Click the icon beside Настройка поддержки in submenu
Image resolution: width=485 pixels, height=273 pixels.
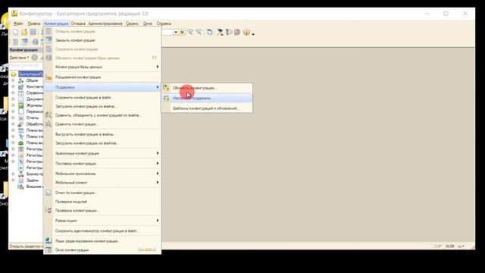pyautogui.click(x=167, y=99)
